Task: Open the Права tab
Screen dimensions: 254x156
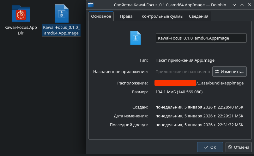Action: point(126,16)
